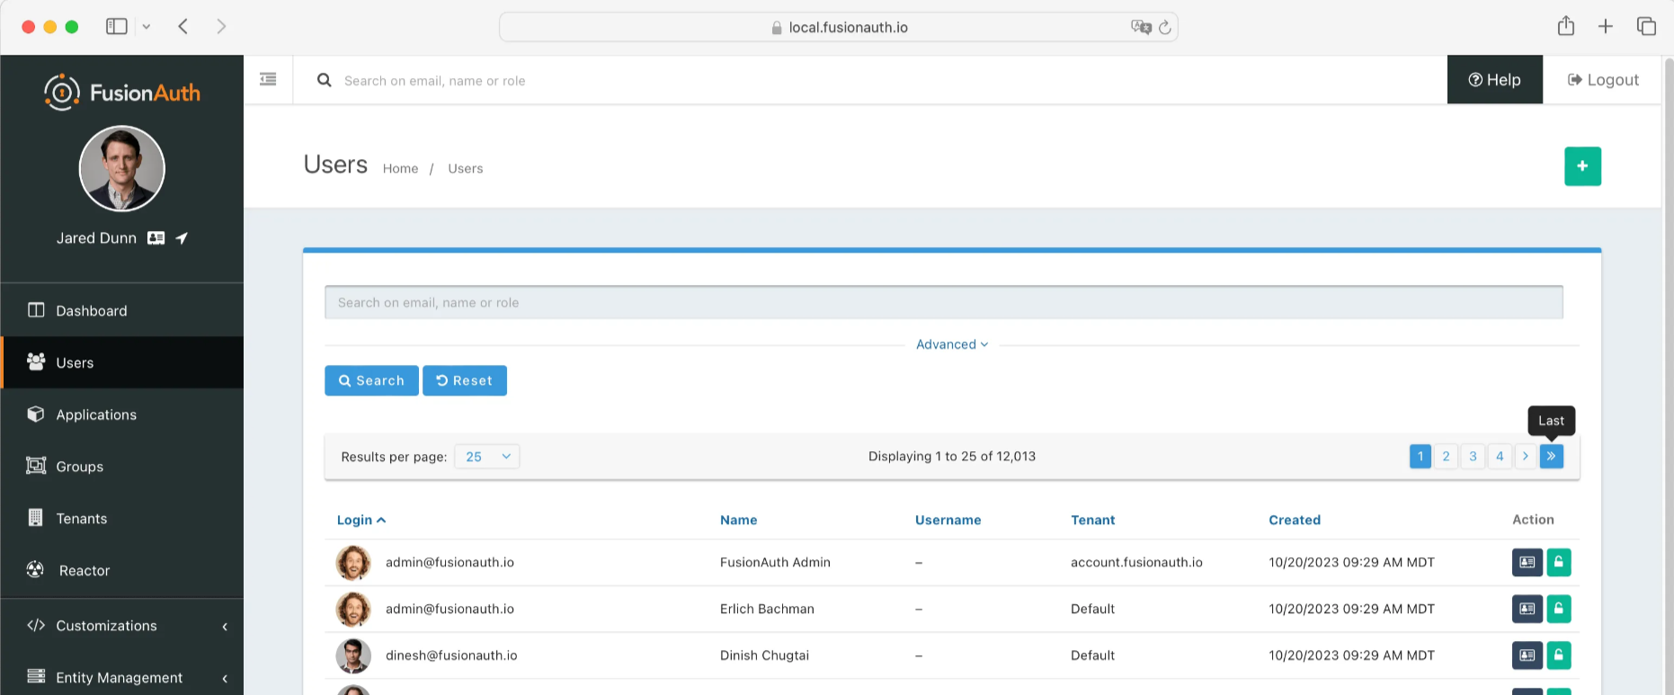Open Safari Share button

[x=1566, y=26]
